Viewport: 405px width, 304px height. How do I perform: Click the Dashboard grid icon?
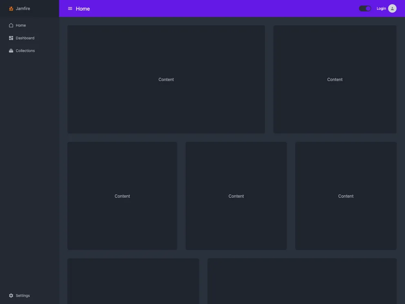pos(11,38)
